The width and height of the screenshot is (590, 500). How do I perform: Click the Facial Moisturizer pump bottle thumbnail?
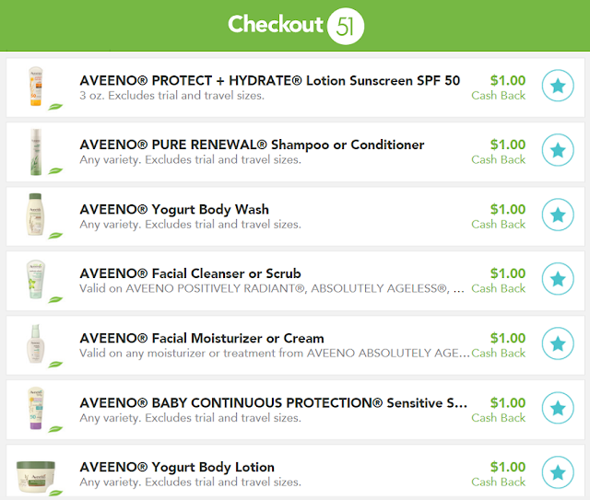36,343
